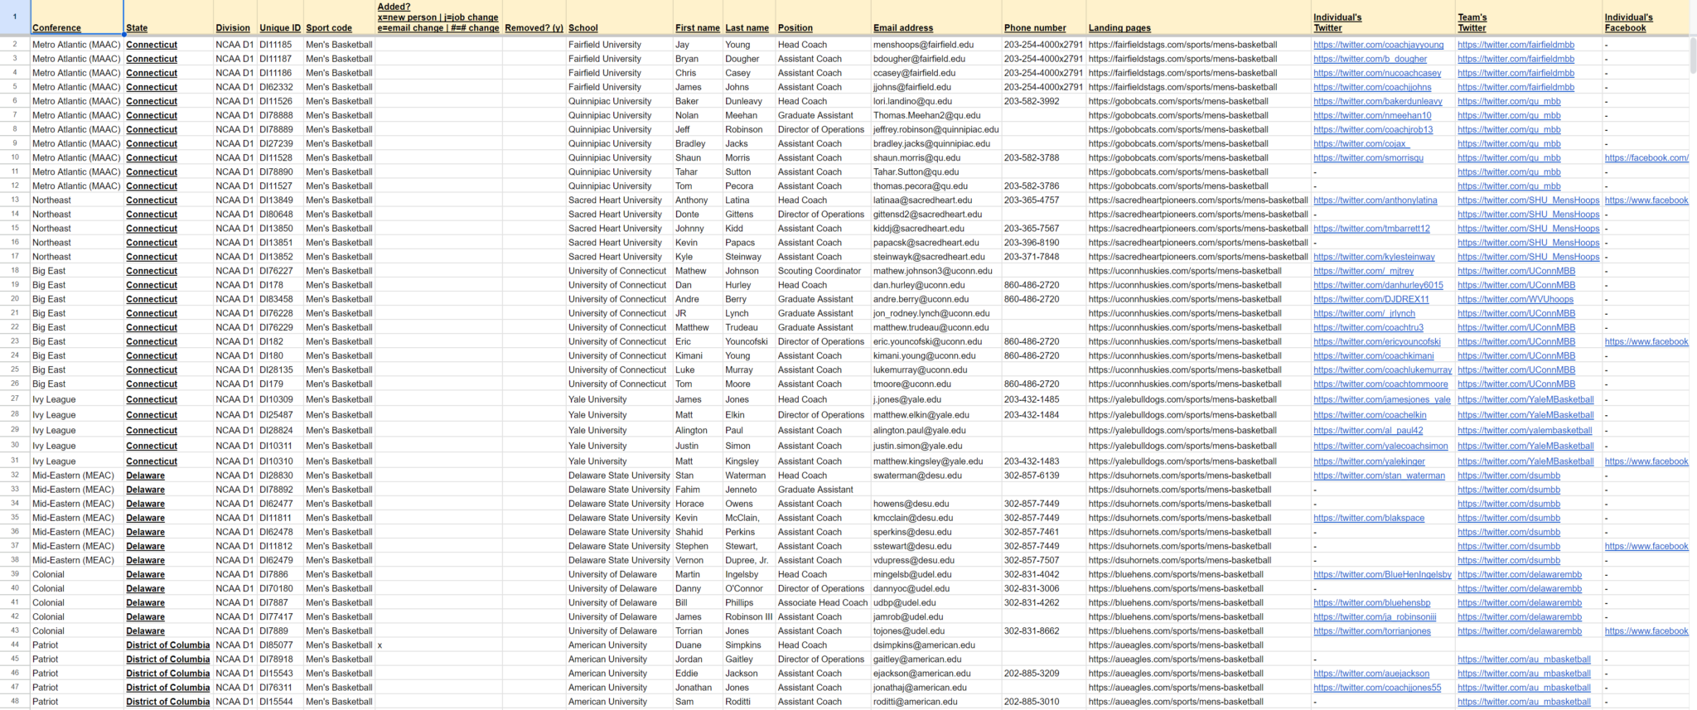Image resolution: width=1697 pixels, height=710 pixels.
Task: Click phone number 302-857-6139
Action: (x=1044, y=476)
